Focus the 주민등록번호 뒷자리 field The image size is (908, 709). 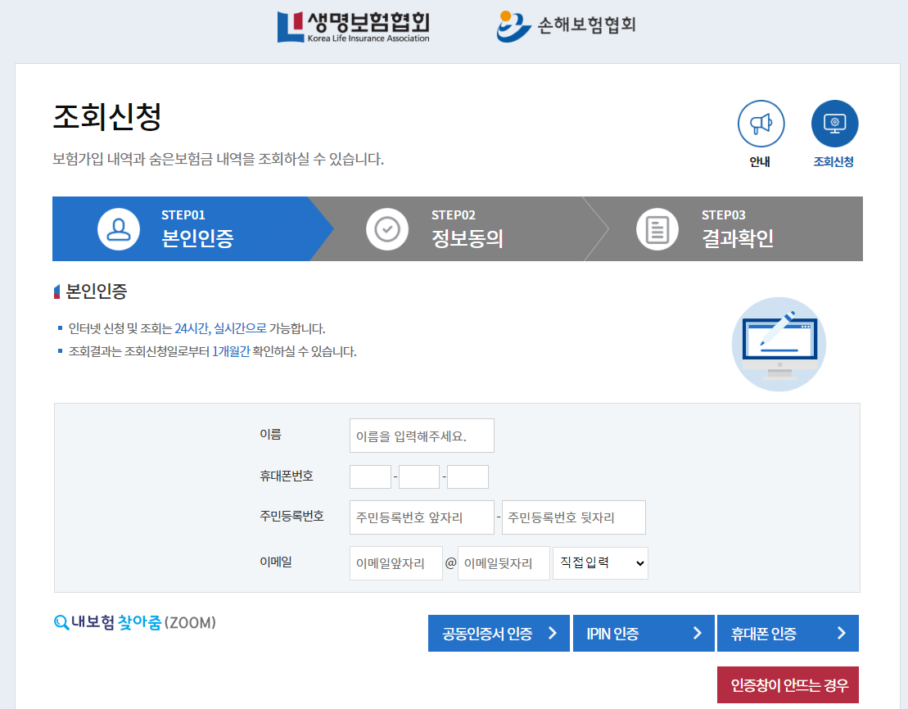coord(574,517)
